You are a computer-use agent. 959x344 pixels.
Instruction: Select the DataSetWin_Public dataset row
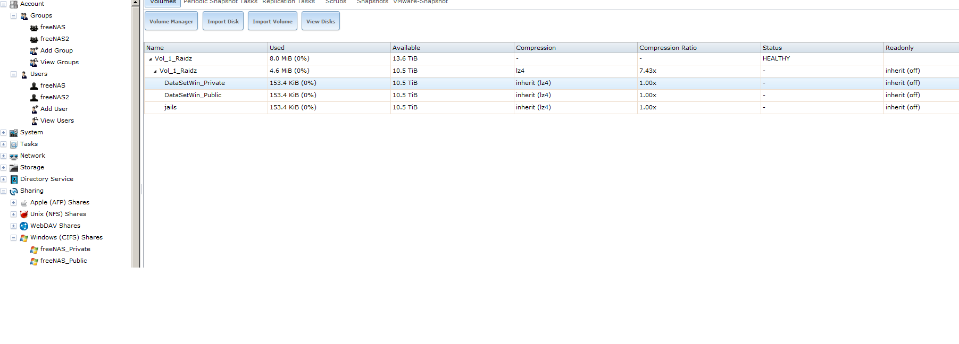click(552, 96)
